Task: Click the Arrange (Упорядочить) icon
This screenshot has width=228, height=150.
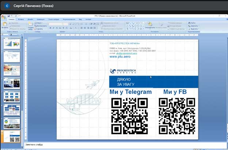Action: [x=150, y=25]
